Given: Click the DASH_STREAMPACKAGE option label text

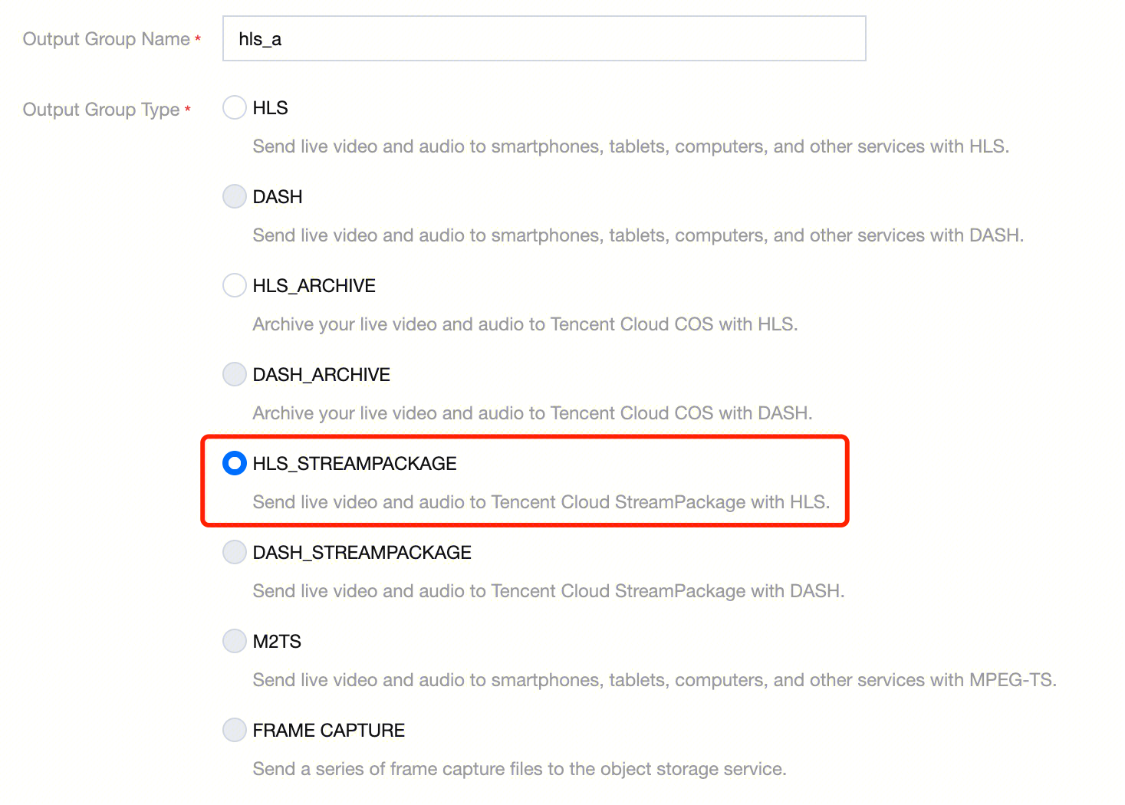Looking at the screenshot, I should point(362,553).
